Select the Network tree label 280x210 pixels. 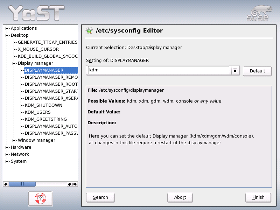(20, 154)
